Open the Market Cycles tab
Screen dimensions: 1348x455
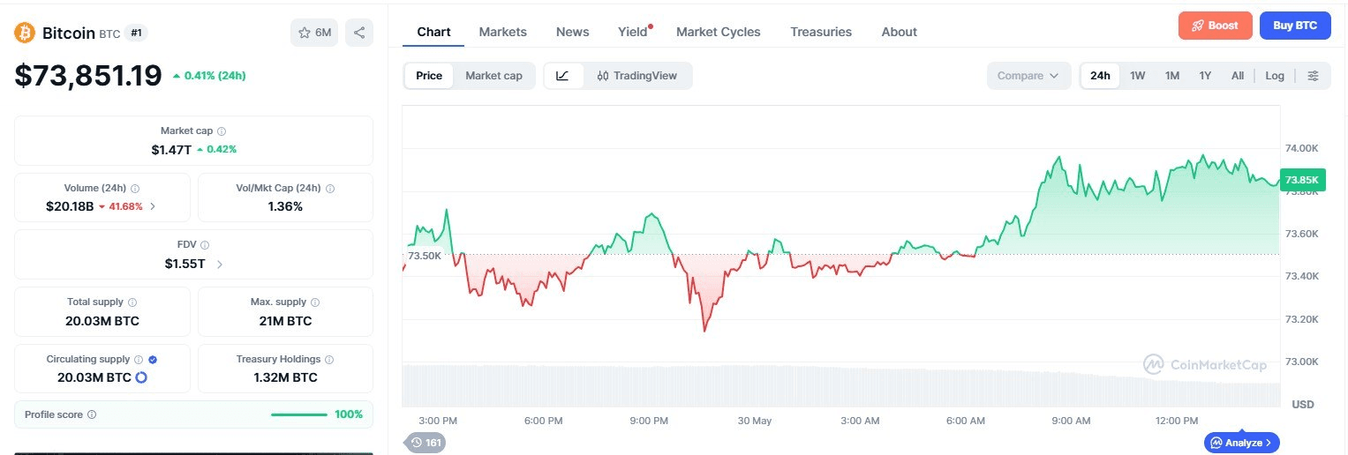tap(718, 32)
